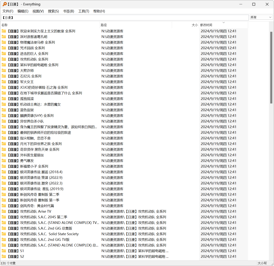Screen dimensions: 274x266
Task: Select 攻壳机动队 S.A.C. 2nd GIG 总集版 entry
Action: [x=40, y=228]
